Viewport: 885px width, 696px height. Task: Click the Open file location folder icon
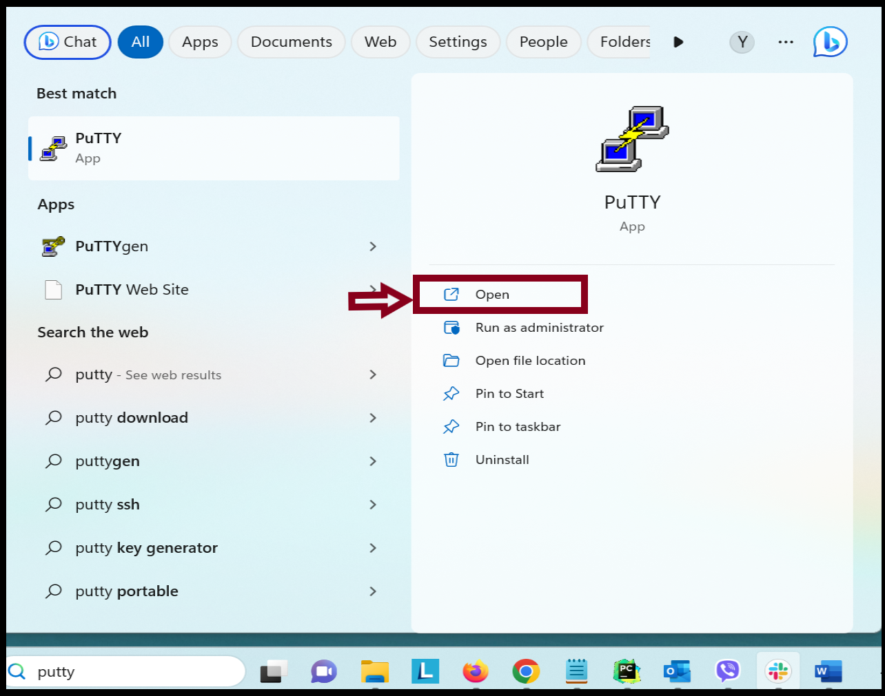(x=451, y=361)
